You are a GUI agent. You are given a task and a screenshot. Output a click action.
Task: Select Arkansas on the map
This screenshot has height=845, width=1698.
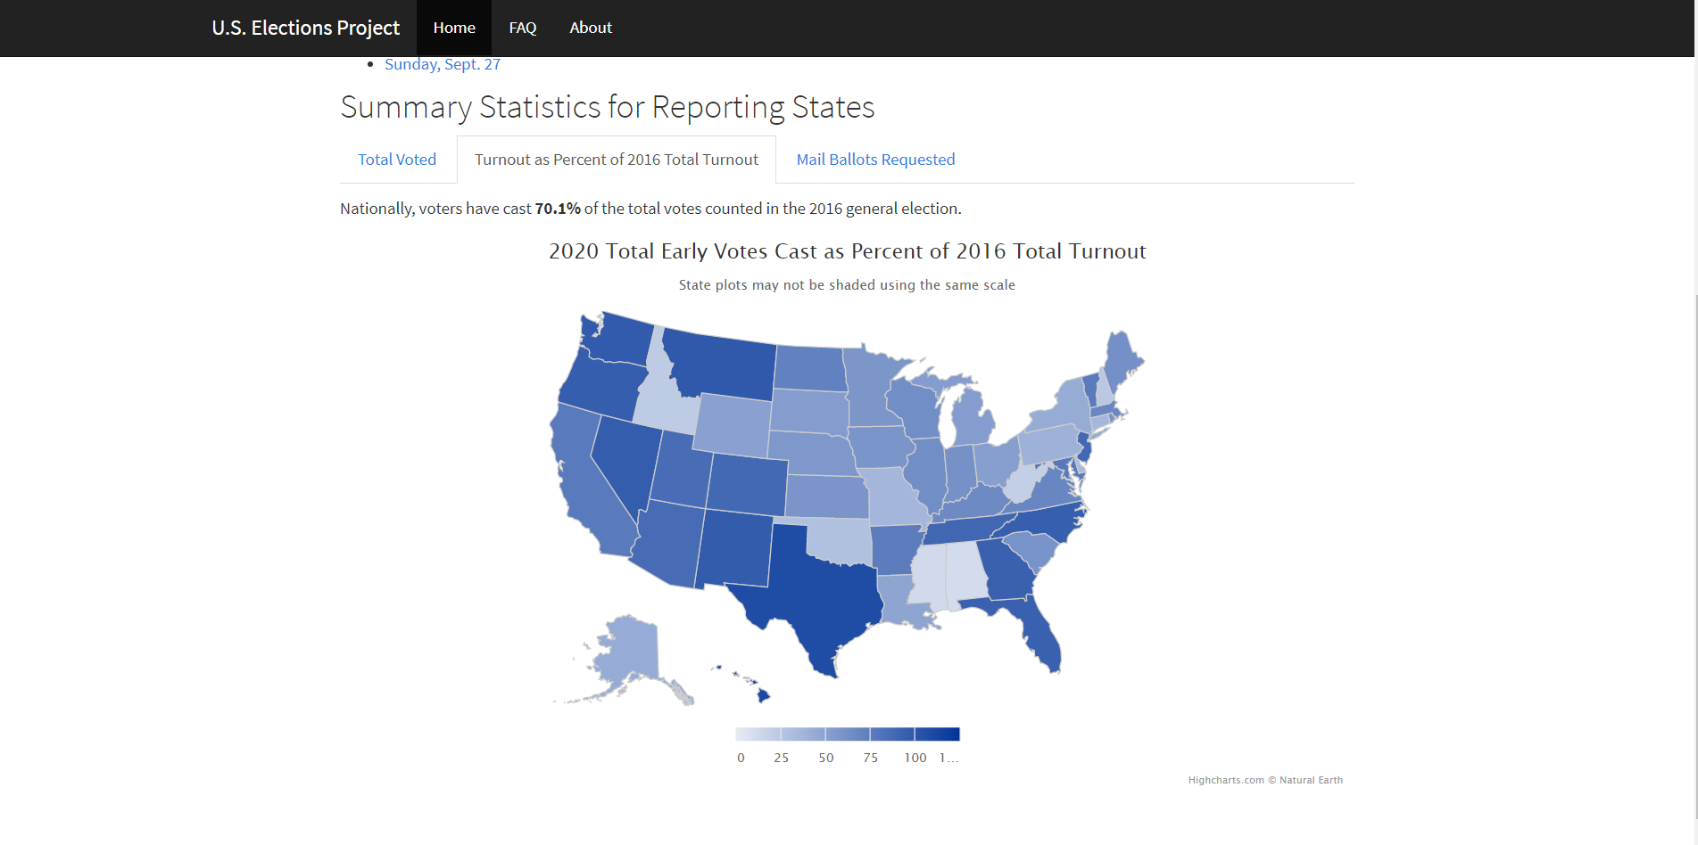click(x=896, y=549)
